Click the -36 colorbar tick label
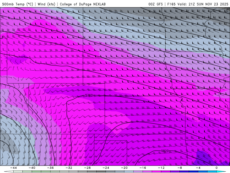The image size is (230, 173). [50, 168]
